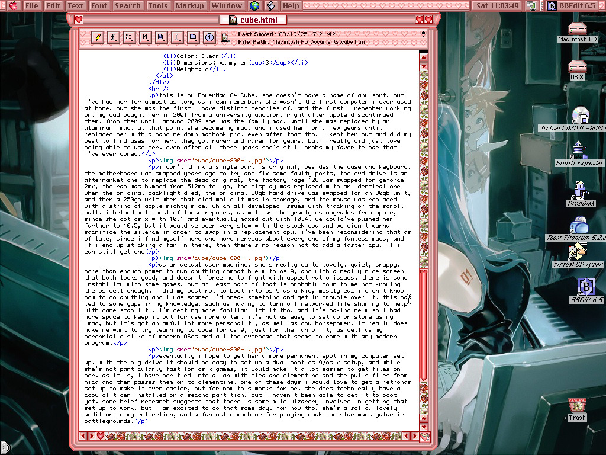Click the file path Macintosh HD:Documents:cube.html

pos(319,42)
